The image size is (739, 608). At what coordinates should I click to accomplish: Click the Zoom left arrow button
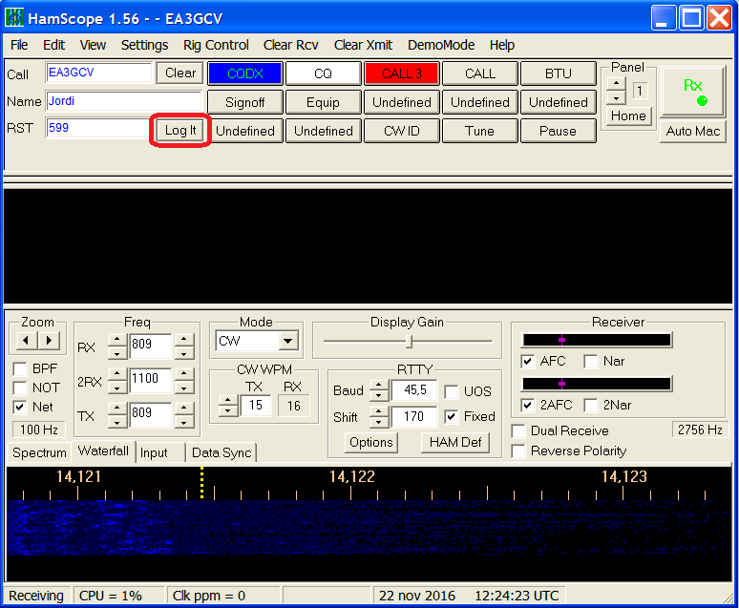pos(28,341)
